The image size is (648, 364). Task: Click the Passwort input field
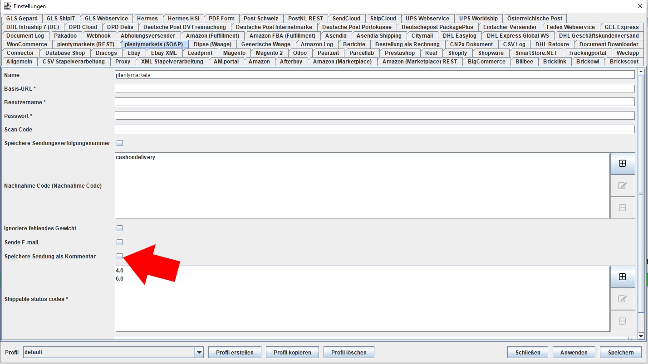tap(375, 116)
